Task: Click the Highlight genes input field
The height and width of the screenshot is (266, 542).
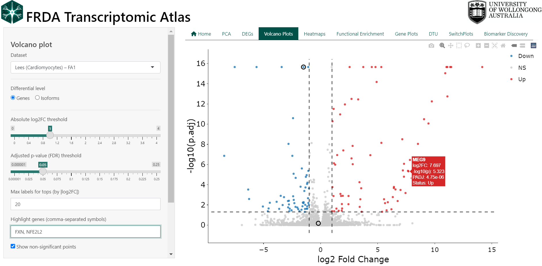Action: pyautogui.click(x=85, y=232)
